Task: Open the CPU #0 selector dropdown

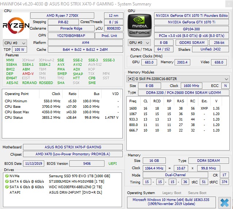Action: (15, 43)
